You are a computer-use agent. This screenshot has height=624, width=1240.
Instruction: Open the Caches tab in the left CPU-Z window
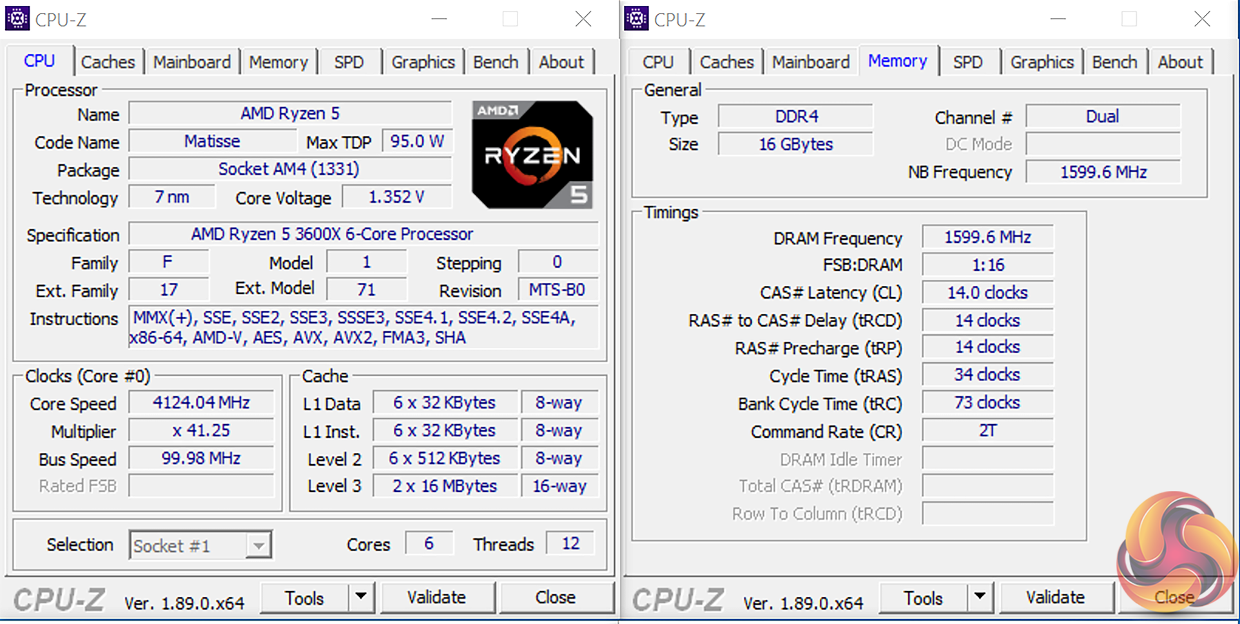pos(108,62)
